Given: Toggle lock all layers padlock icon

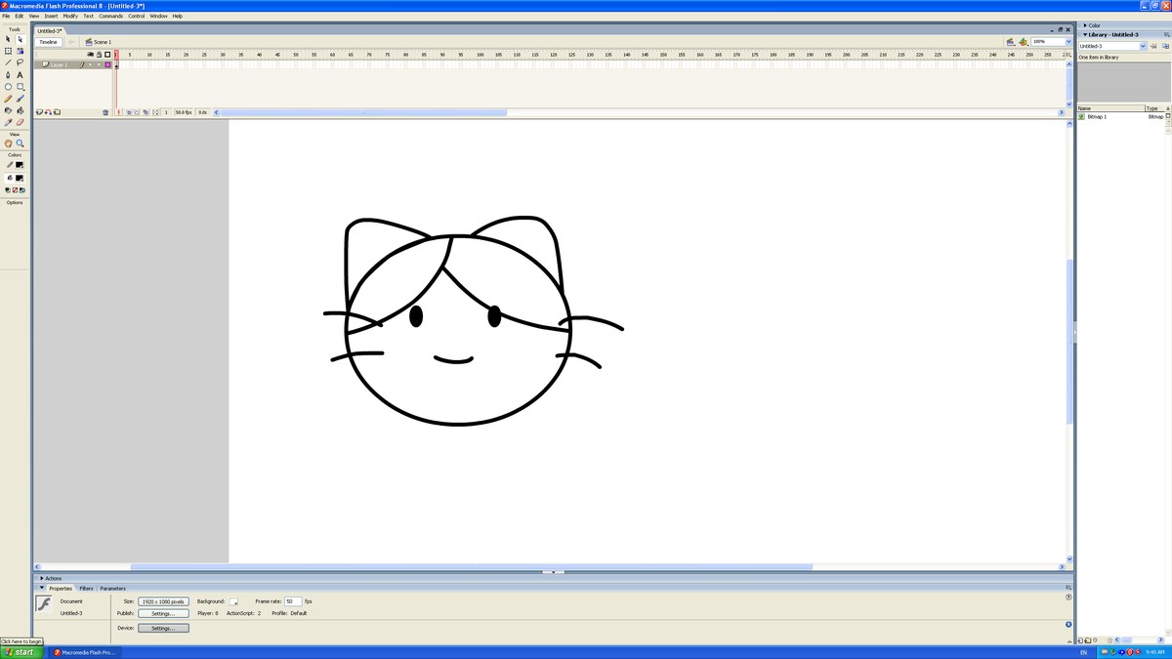Looking at the screenshot, I should pos(99,55).
